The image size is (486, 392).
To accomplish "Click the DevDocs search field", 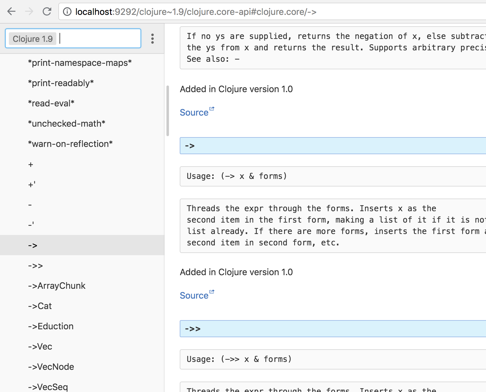I will (x=73, y=38).
